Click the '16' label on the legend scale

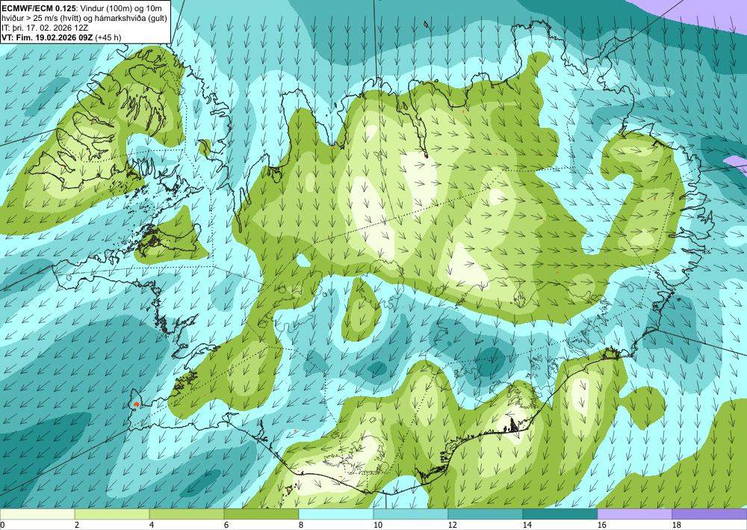[601, 525]
